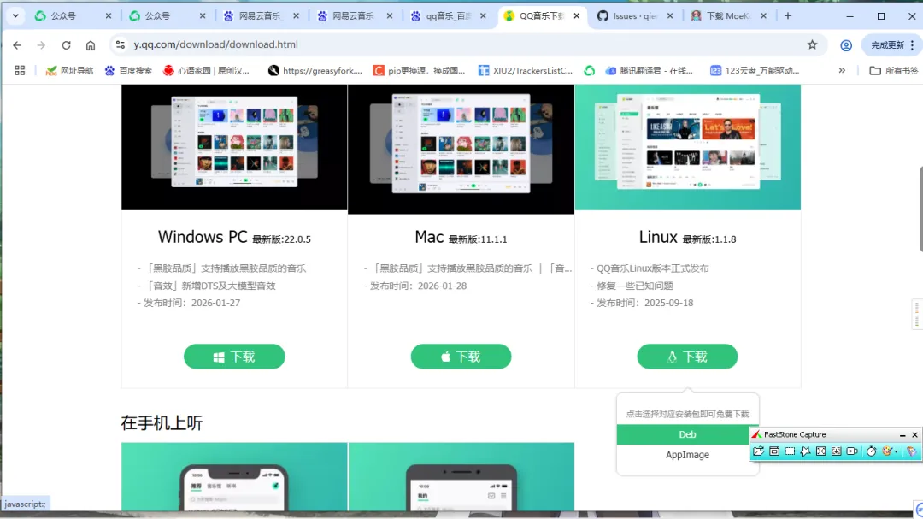
Task: Go back in browser history
Action: pos(17,44)
